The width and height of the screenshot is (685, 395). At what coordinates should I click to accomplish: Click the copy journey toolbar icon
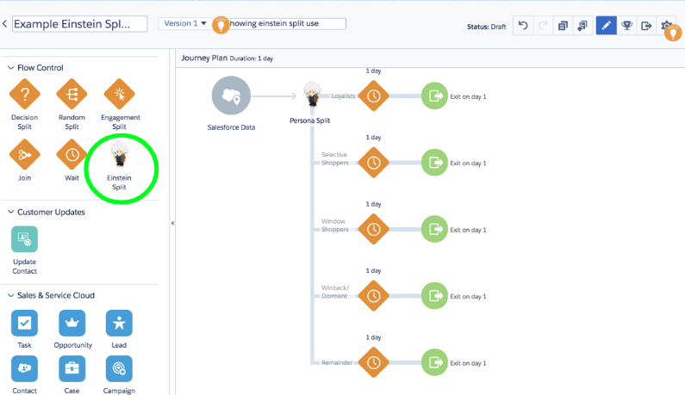tap(564, 26)
